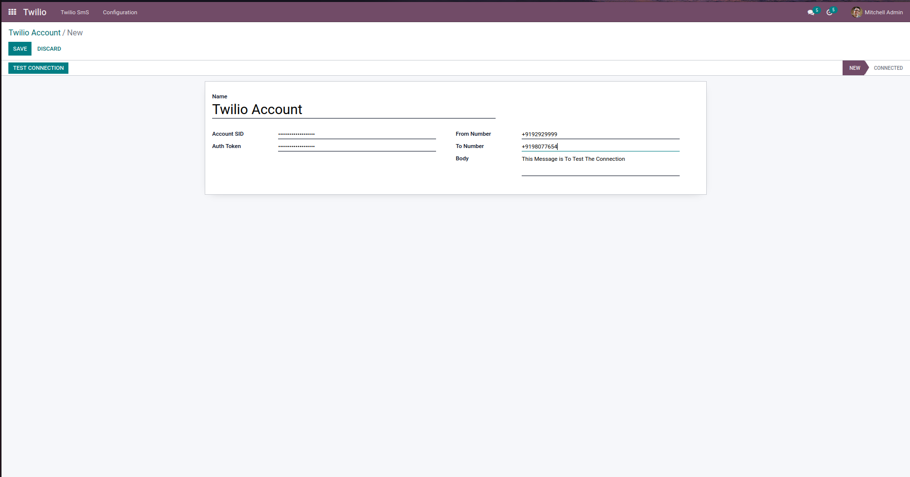Open the activities clock icon

pos(830,12)
